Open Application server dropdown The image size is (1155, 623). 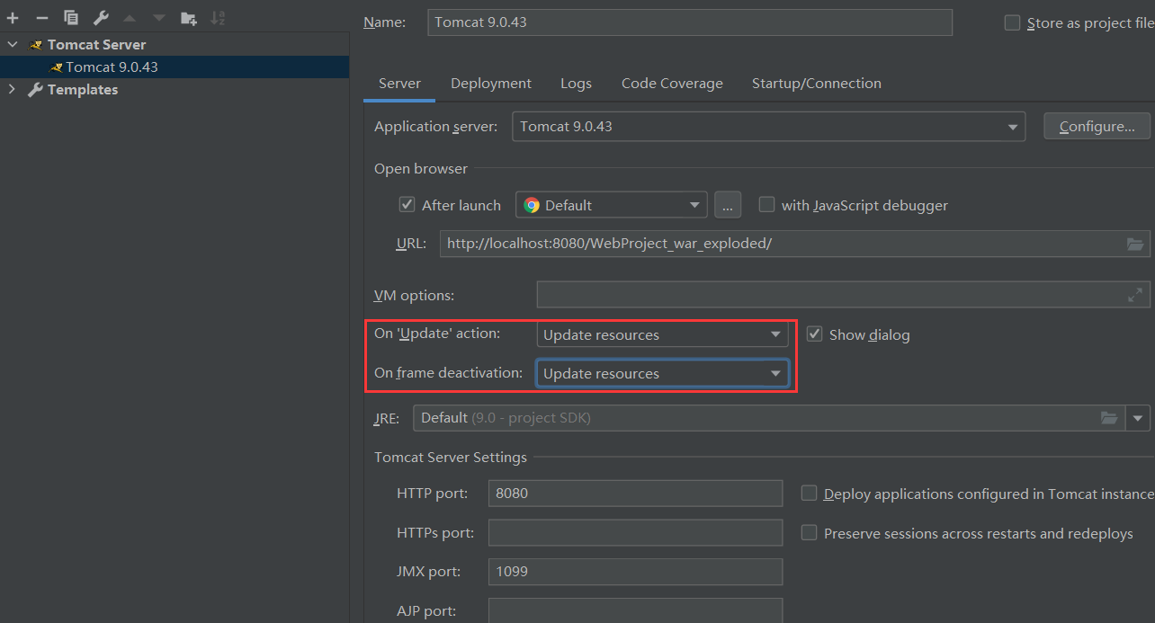[769, 127]
